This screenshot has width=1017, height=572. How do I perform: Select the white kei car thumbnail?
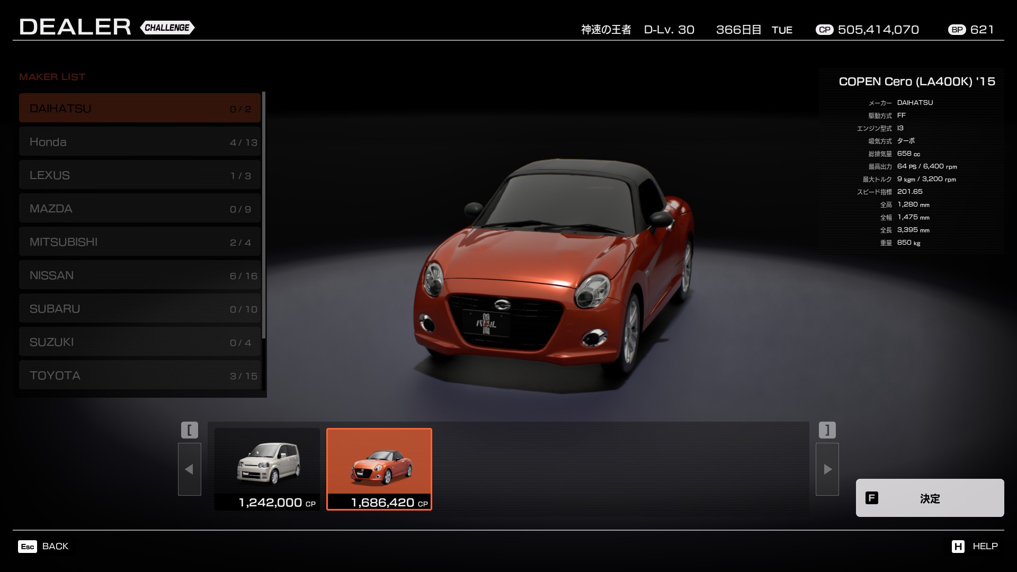pos(267,468)
